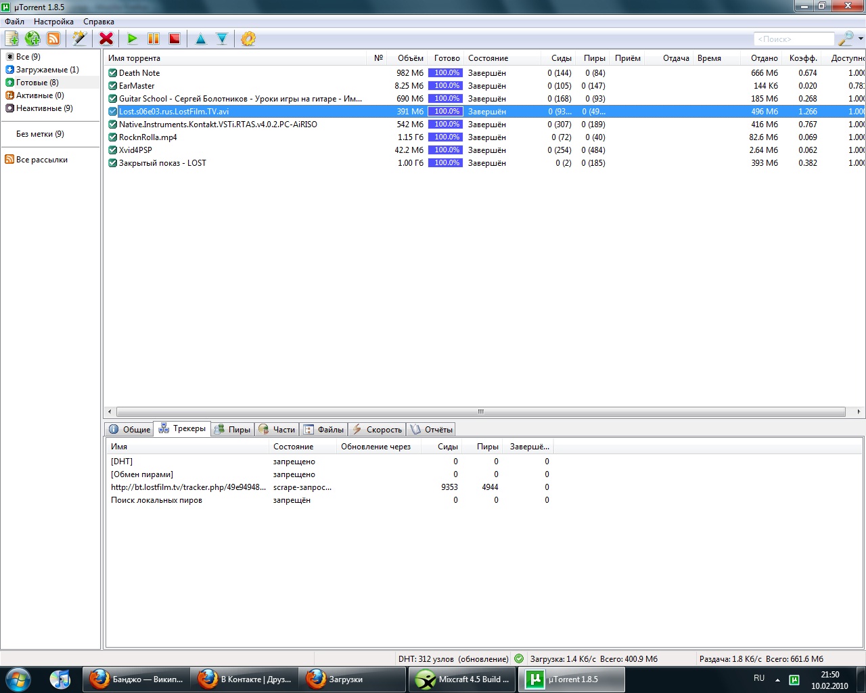Screen dimensions: 866x693
Task: Sort by Состояние column in torrent list
Action: pyautogui.click(x=503, y=58)
